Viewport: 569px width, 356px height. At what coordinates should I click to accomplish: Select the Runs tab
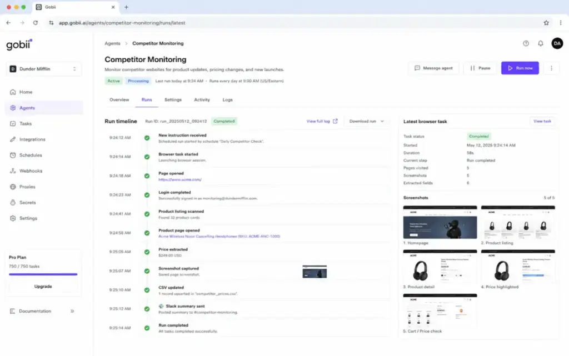click(x=147, y=100)
